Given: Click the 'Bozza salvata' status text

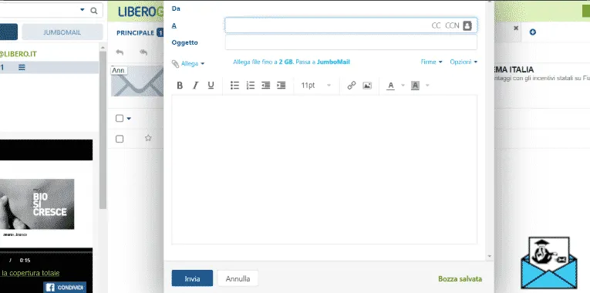Looking at the screenshot, I should pos(460,278).
